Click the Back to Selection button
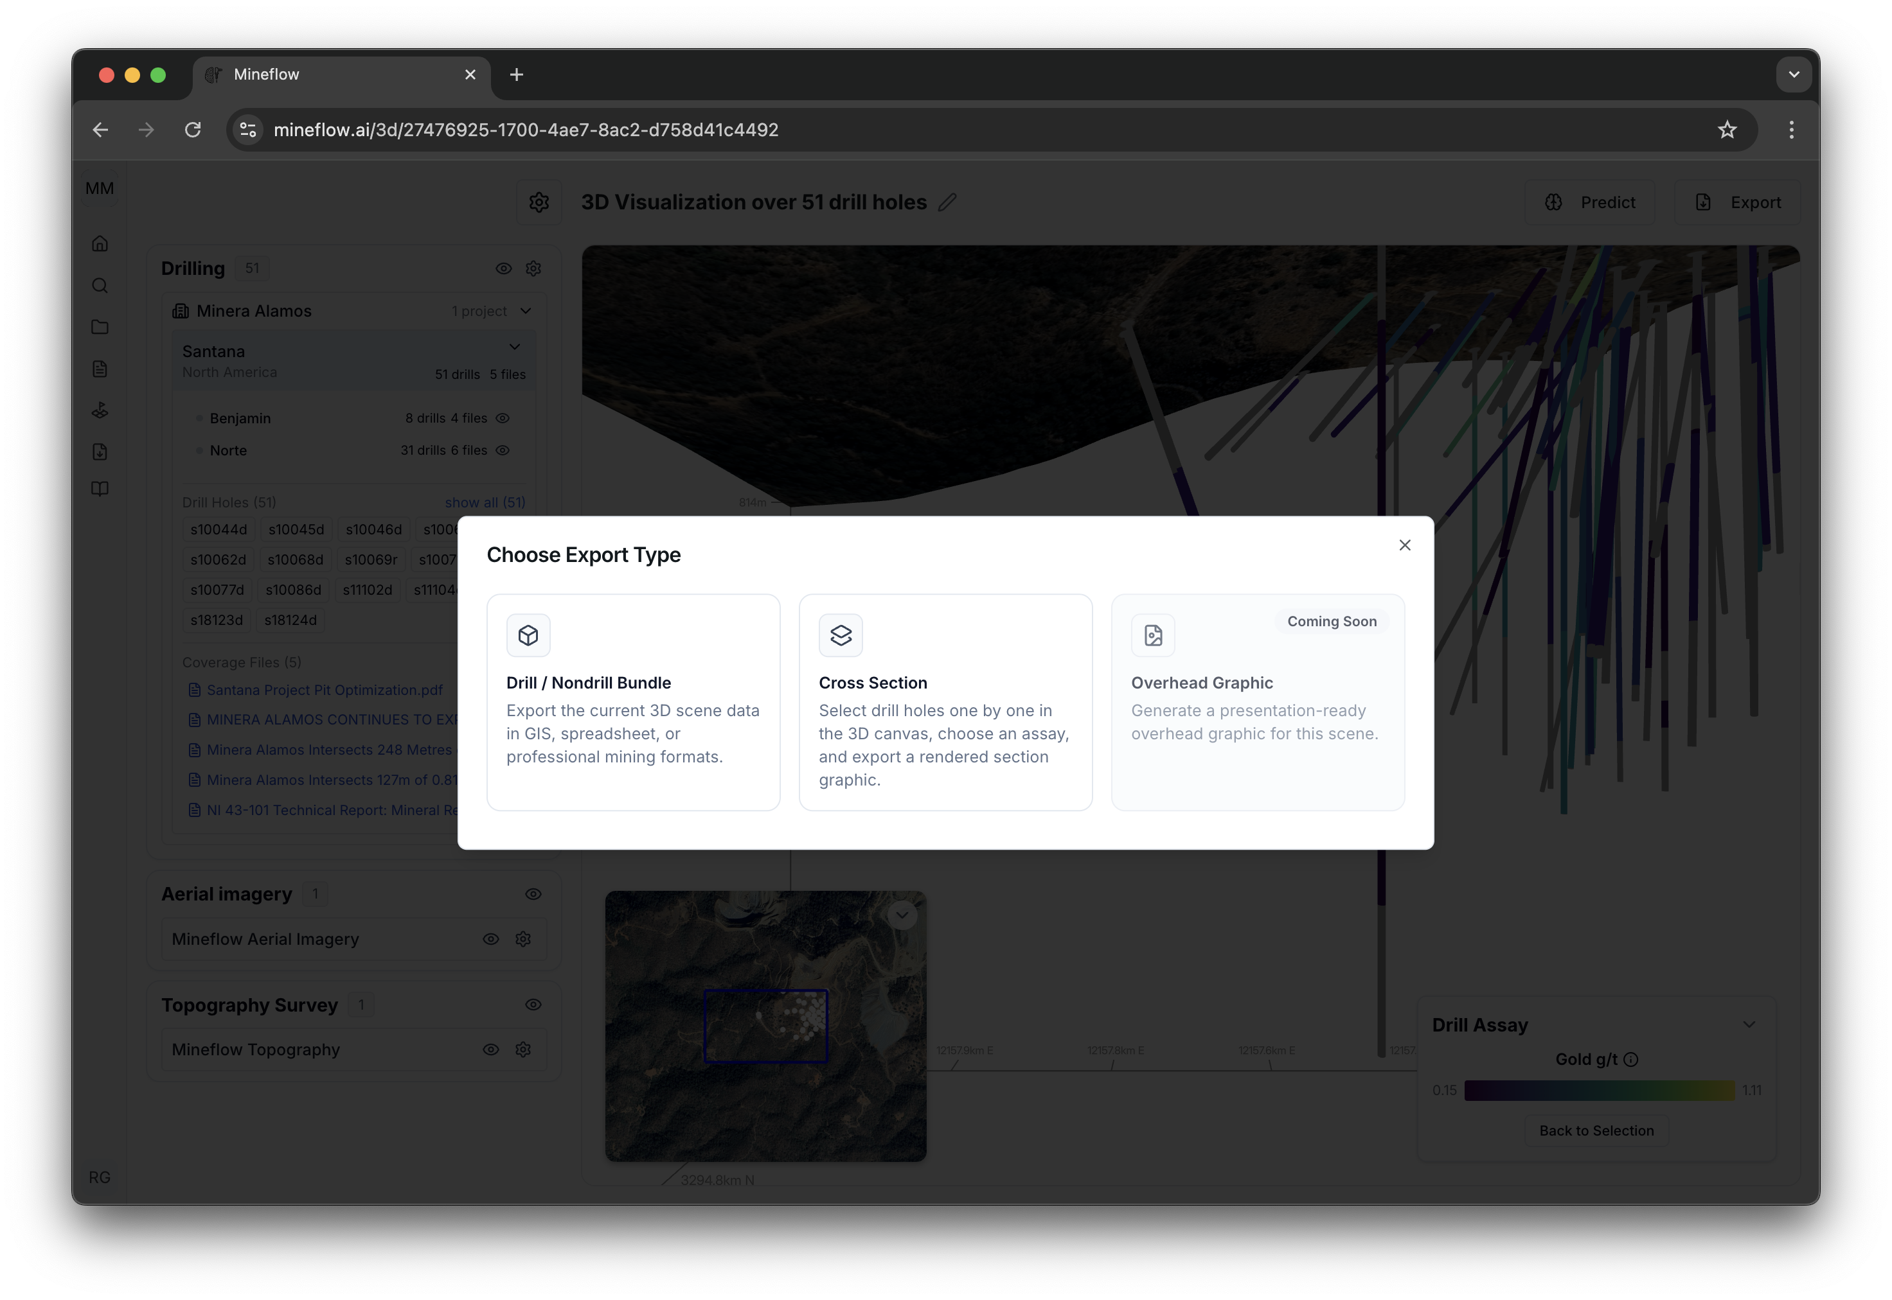Screen dimensions: 1892x1300 [1595, 1130]
